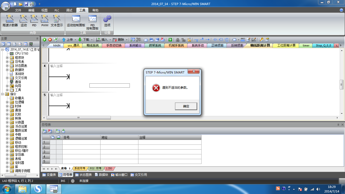
Task: Launch the PID wizard icon
Action: click(34, 21)
